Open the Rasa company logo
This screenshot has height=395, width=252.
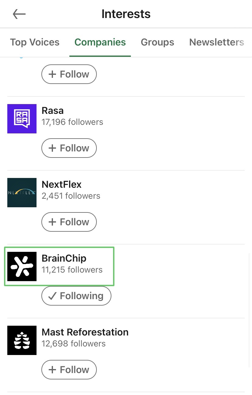click(x=22, y=119)
